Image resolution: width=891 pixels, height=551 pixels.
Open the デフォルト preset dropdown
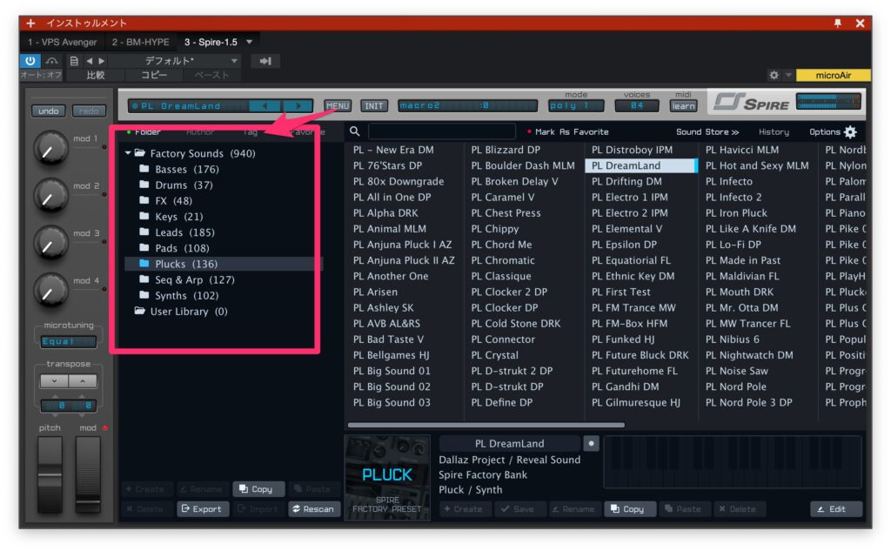pos(234,61)
